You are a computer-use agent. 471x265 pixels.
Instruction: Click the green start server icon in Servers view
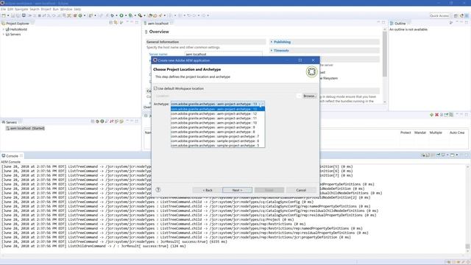click(102, 121)
